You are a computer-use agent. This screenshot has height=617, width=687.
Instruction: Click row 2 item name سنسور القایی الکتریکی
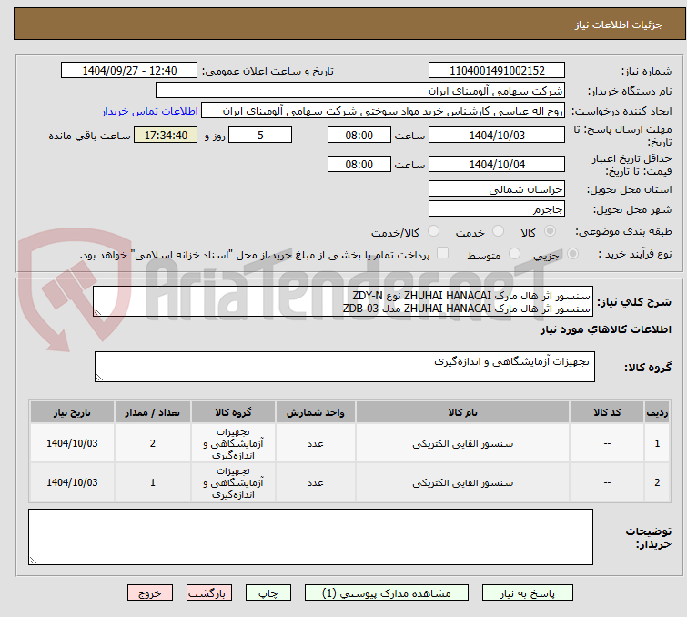pyautogui.click(x=462, y=482)
